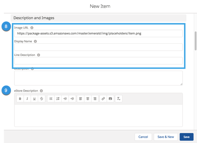Click the Save & New button
197x143 pixels.
click(166, 137)
